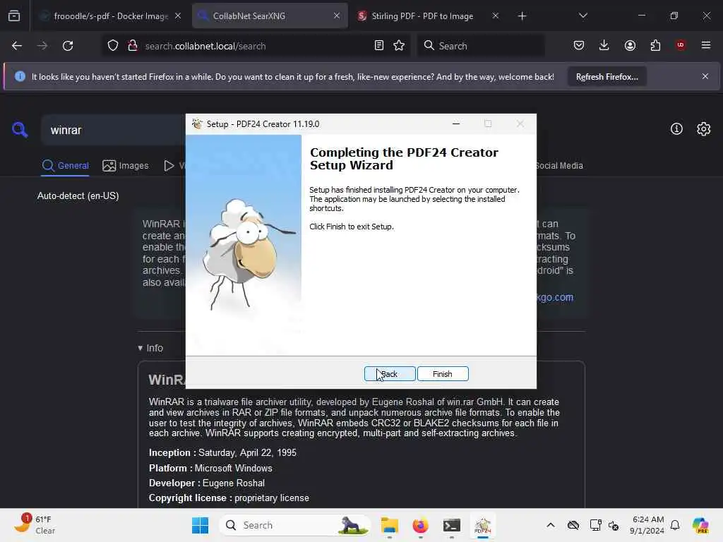Click the address bar URL field
Viewport: 723px width, 542px height.
click(x=256, y=46)
